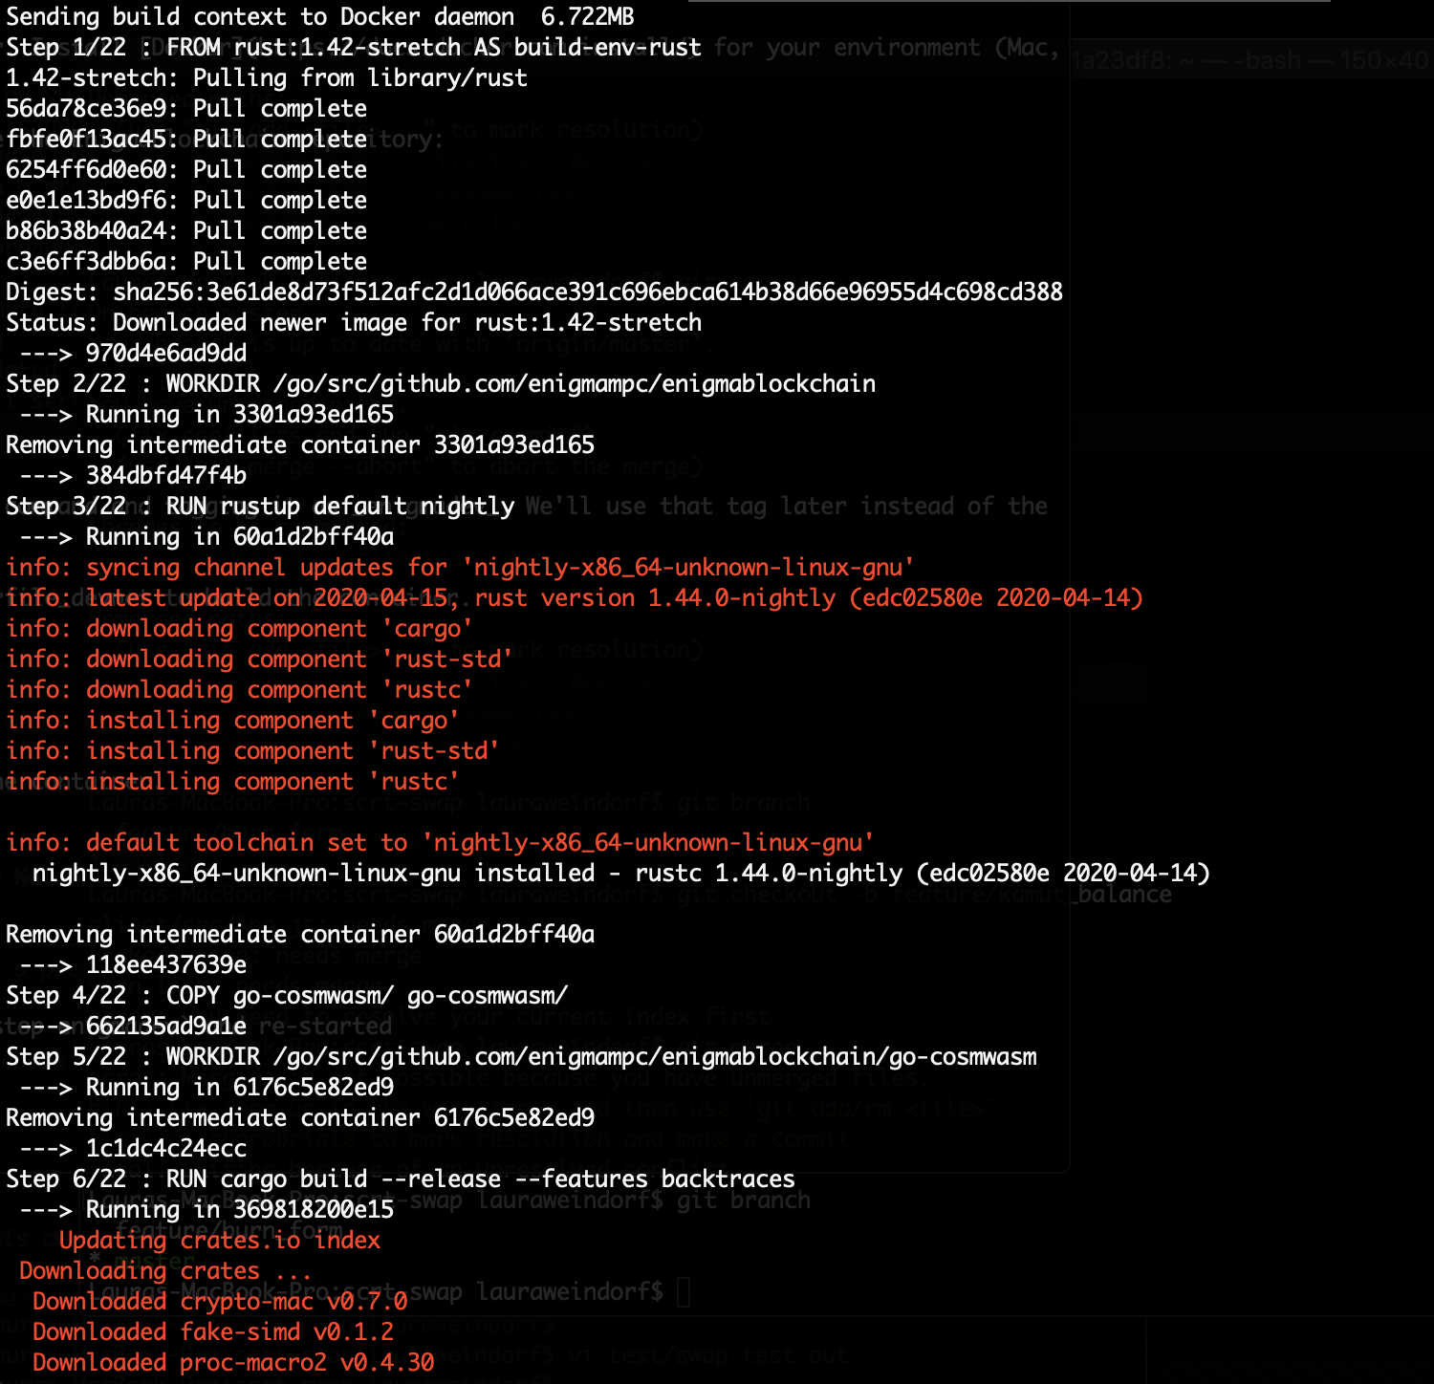Click 'Updating crates.io index' line

click(x=220, y=1241)
